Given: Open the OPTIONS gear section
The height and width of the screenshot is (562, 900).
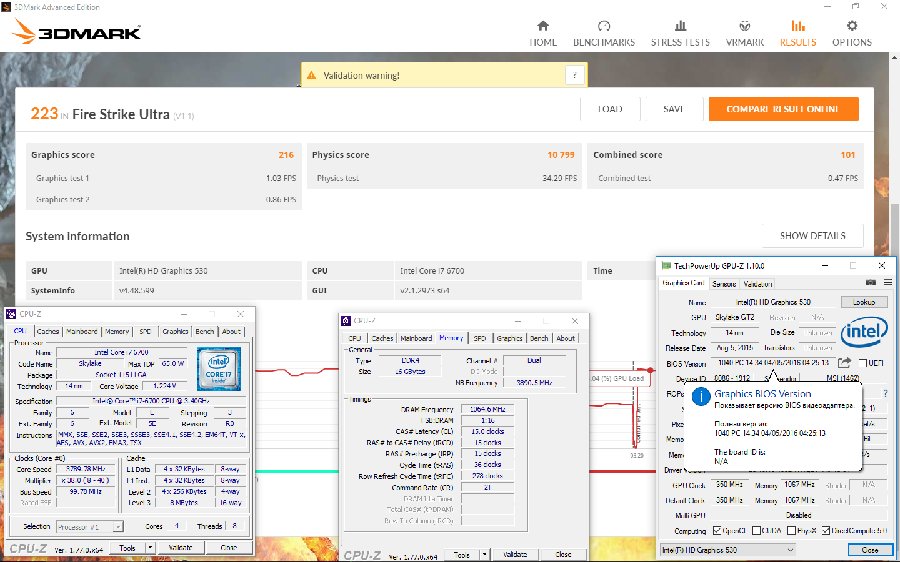Looking at the screenshot, I should (852, 34).
